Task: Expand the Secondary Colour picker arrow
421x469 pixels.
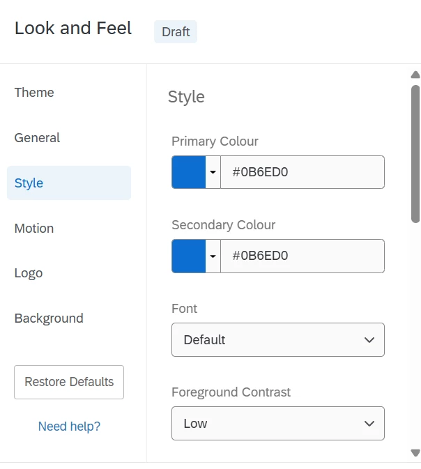Action: pos(213,256)
